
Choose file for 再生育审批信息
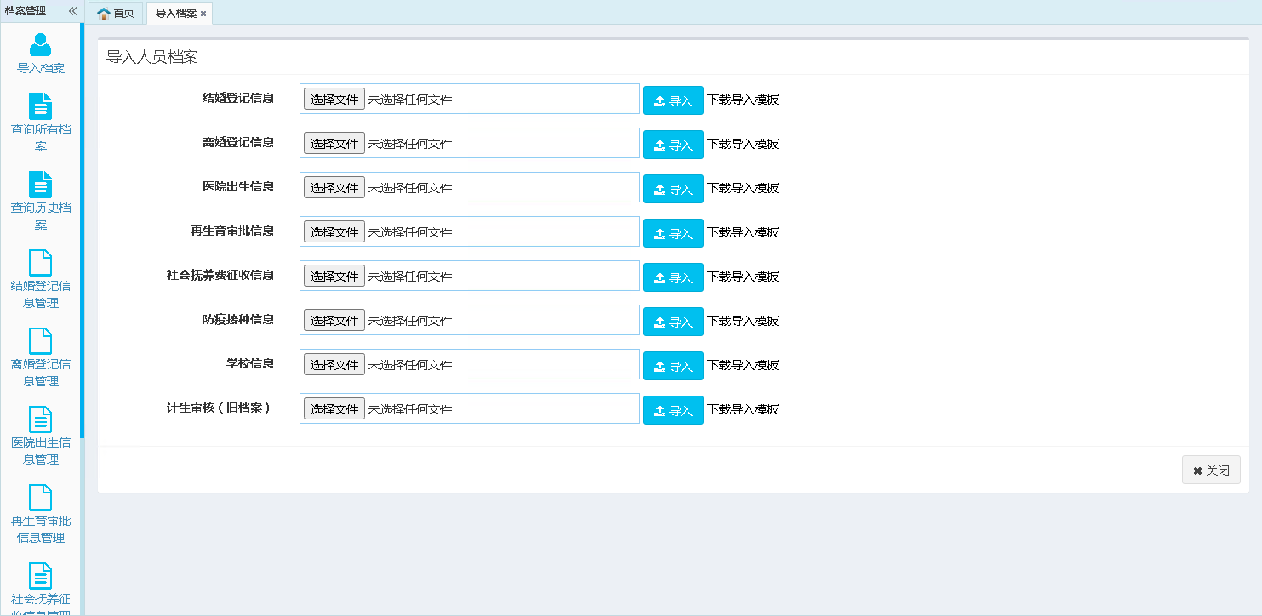pyautogui.click(x=334, y=231)
